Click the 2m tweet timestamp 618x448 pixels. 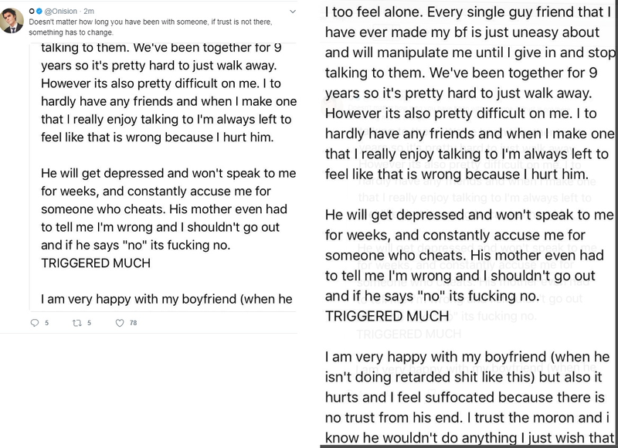pos(89,12)
